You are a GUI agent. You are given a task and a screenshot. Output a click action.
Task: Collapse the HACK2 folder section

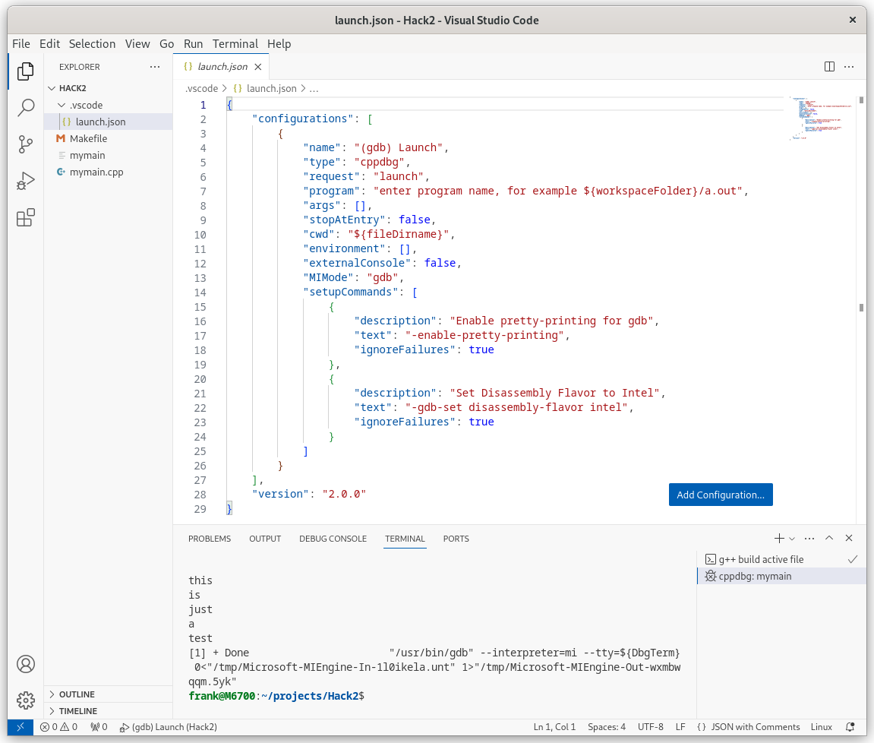coord(108,88)
